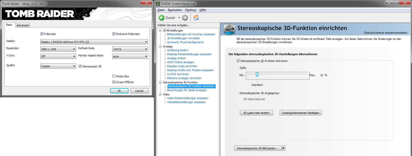The image size is (412, 156).
Task: Close the Tomb Raider Setup window
Action: tap(146, 2)
